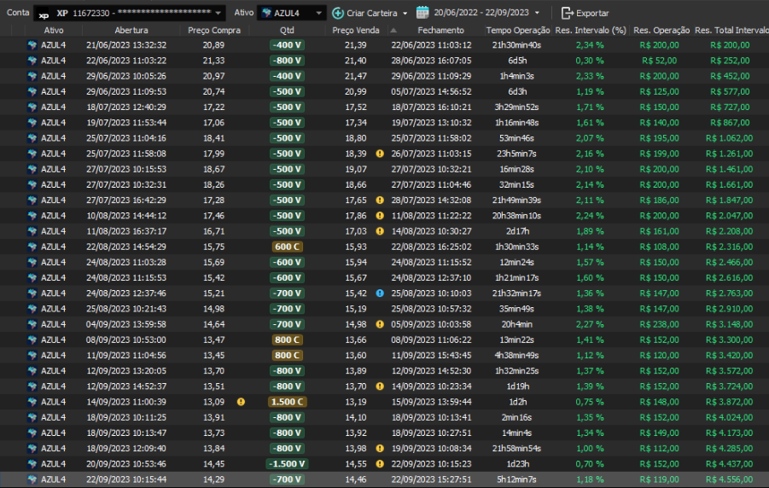Sort by the Fechamento column header
The height and width of the screenshot is (488, 769).
click(x=440, y=30)
